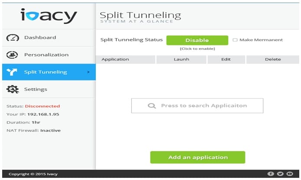Screen dimensions: 301x180
Task: Open the Twitter icon in footer
Action: [x=280, y=174]
